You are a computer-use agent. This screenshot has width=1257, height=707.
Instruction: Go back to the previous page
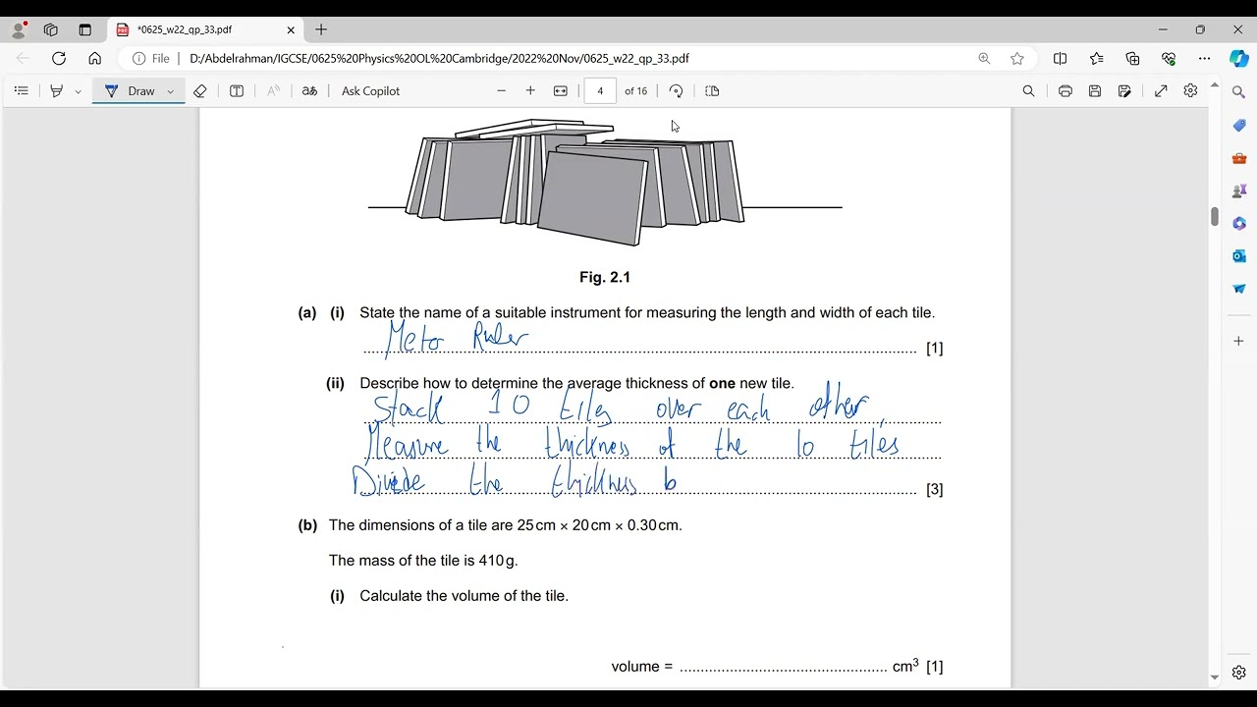pos(23,58)
